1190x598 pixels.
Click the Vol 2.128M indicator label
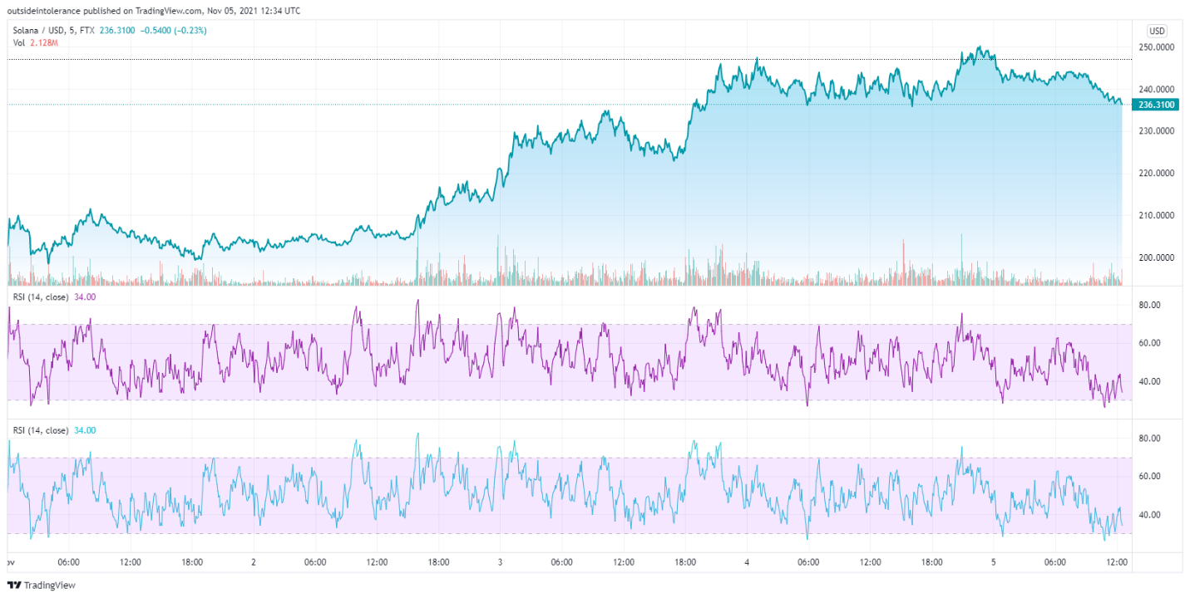tap(35, 42)
